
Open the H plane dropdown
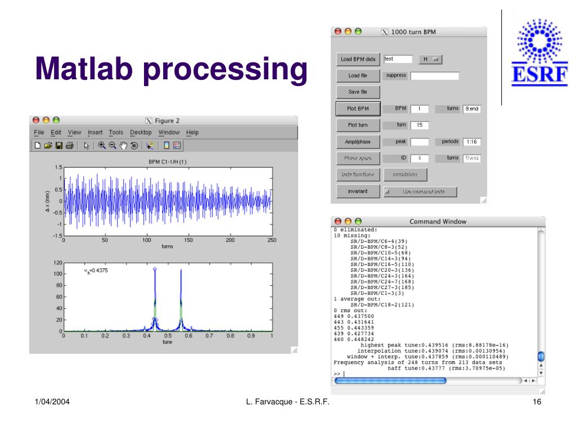tap(430, 59)
